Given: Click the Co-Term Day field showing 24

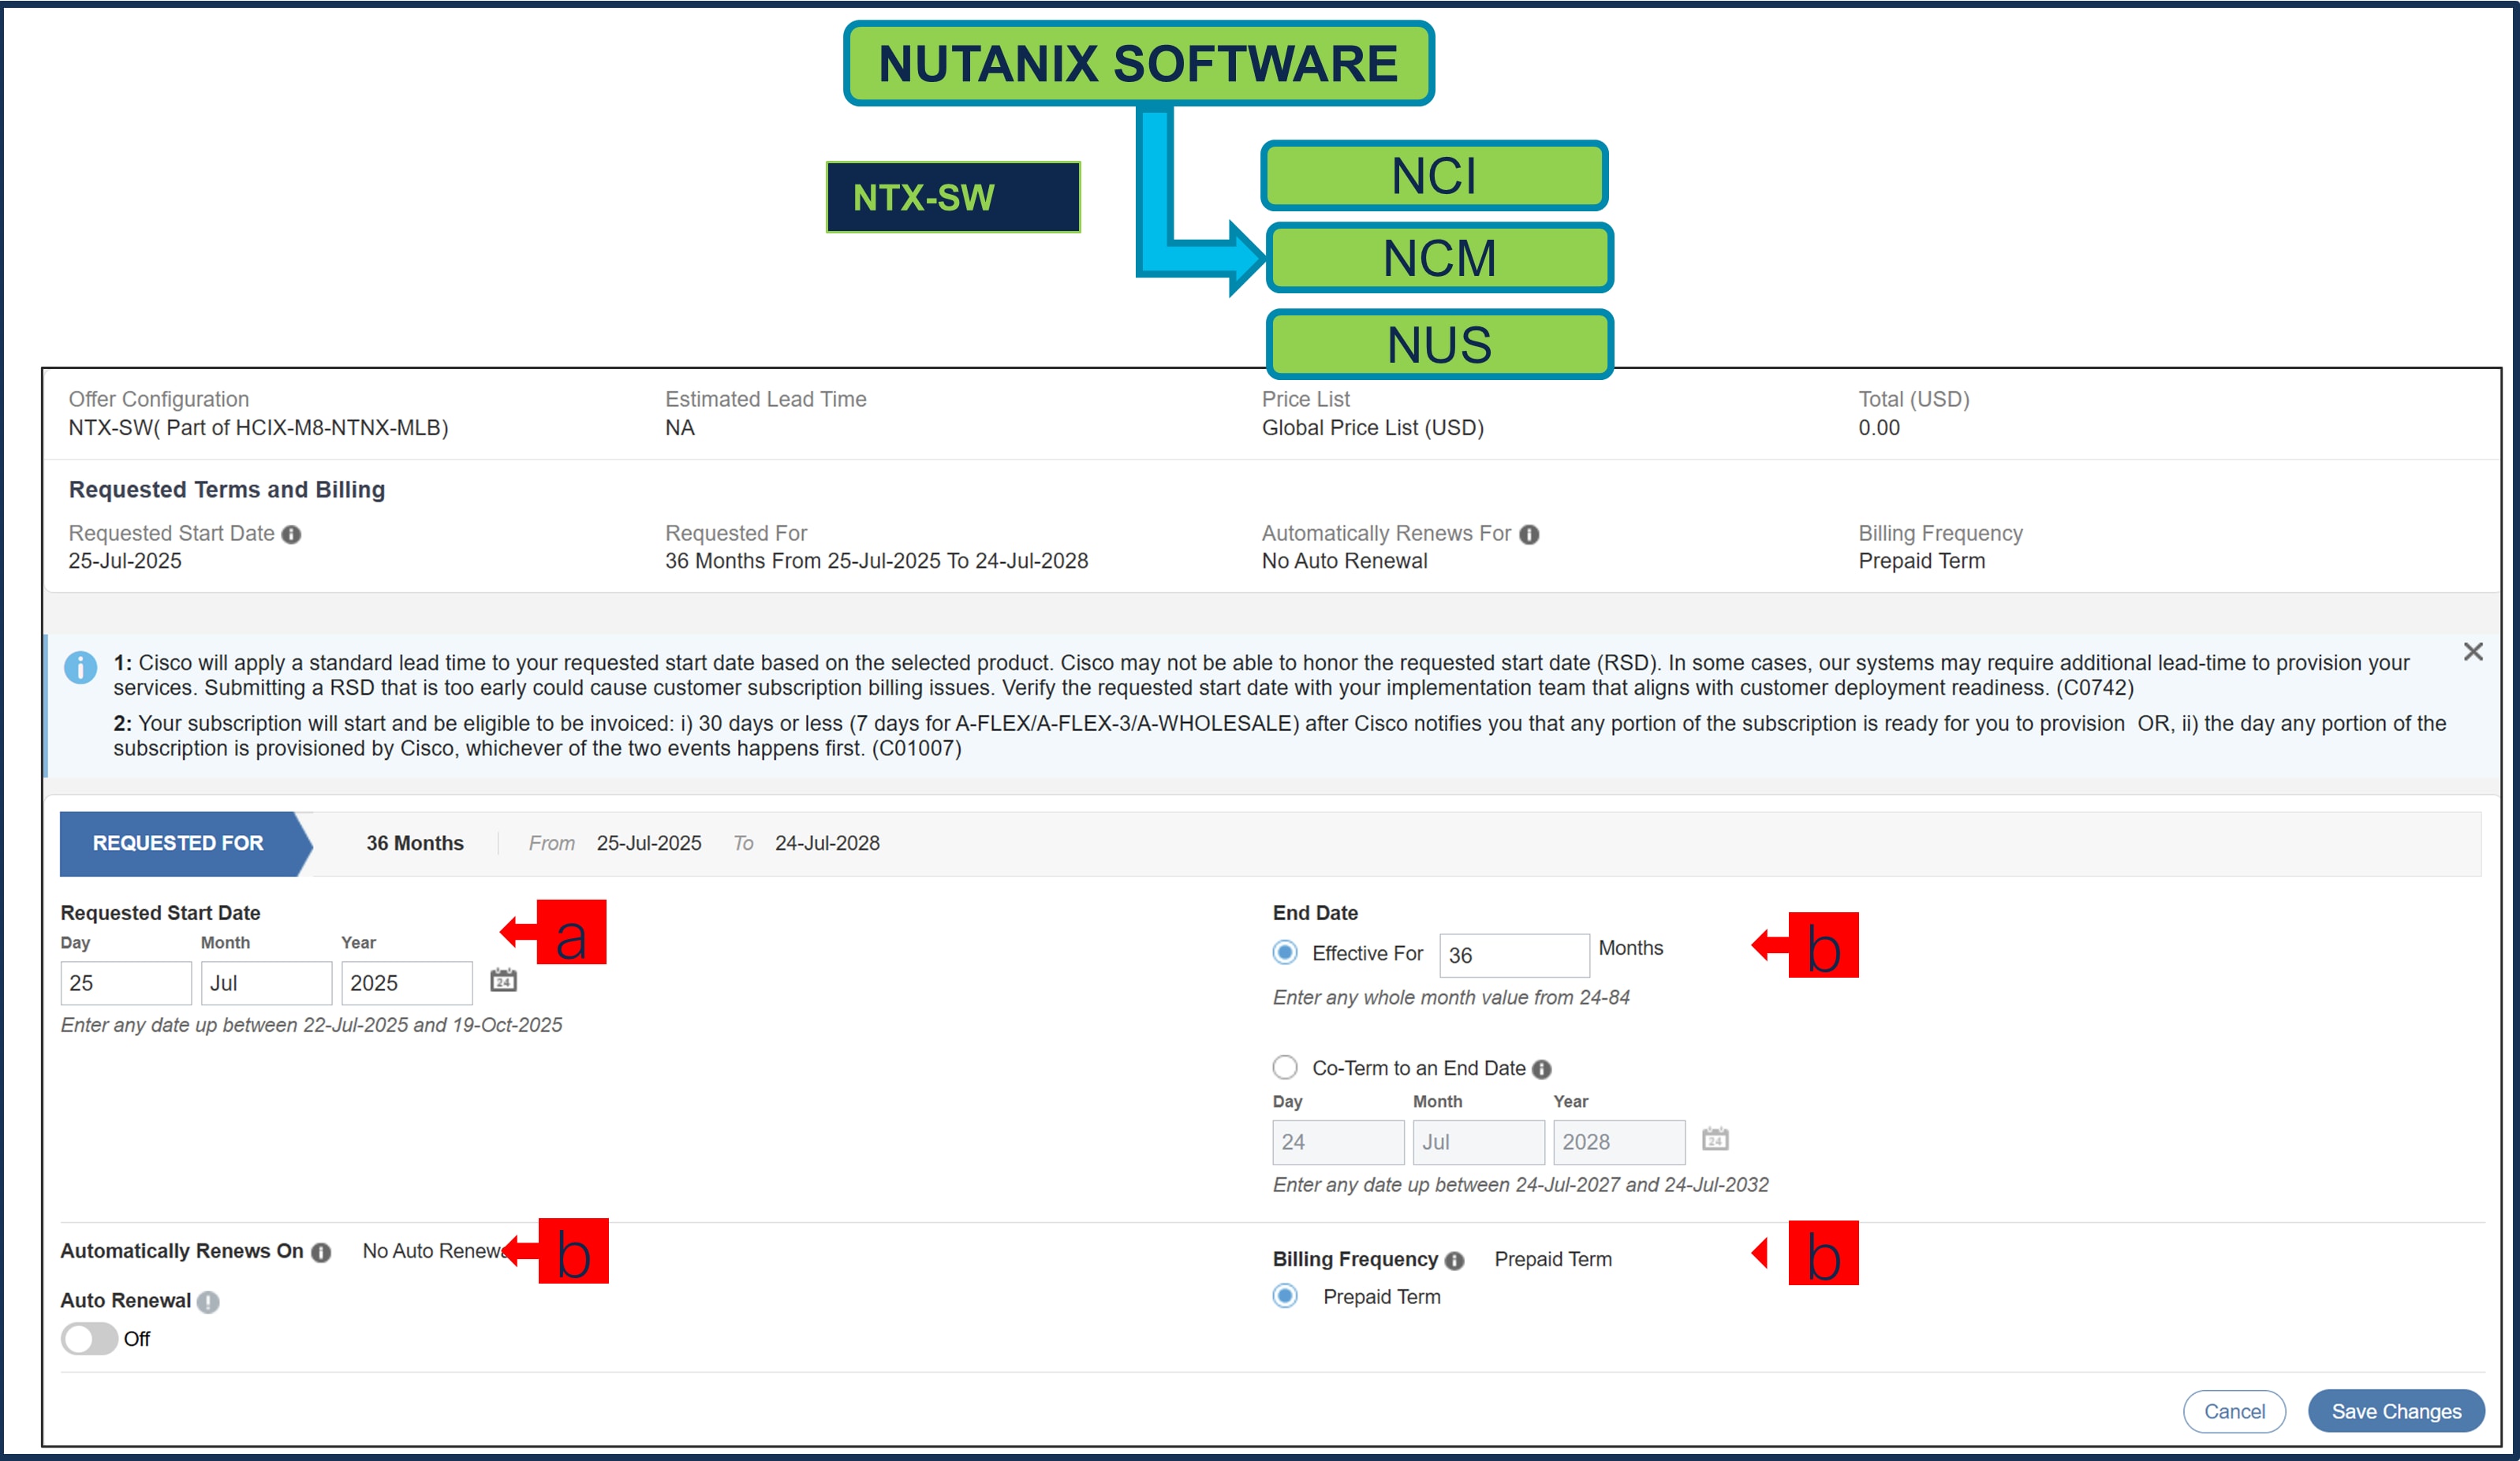Looking at the screenshot, I should click(x=1338, y=1142).
